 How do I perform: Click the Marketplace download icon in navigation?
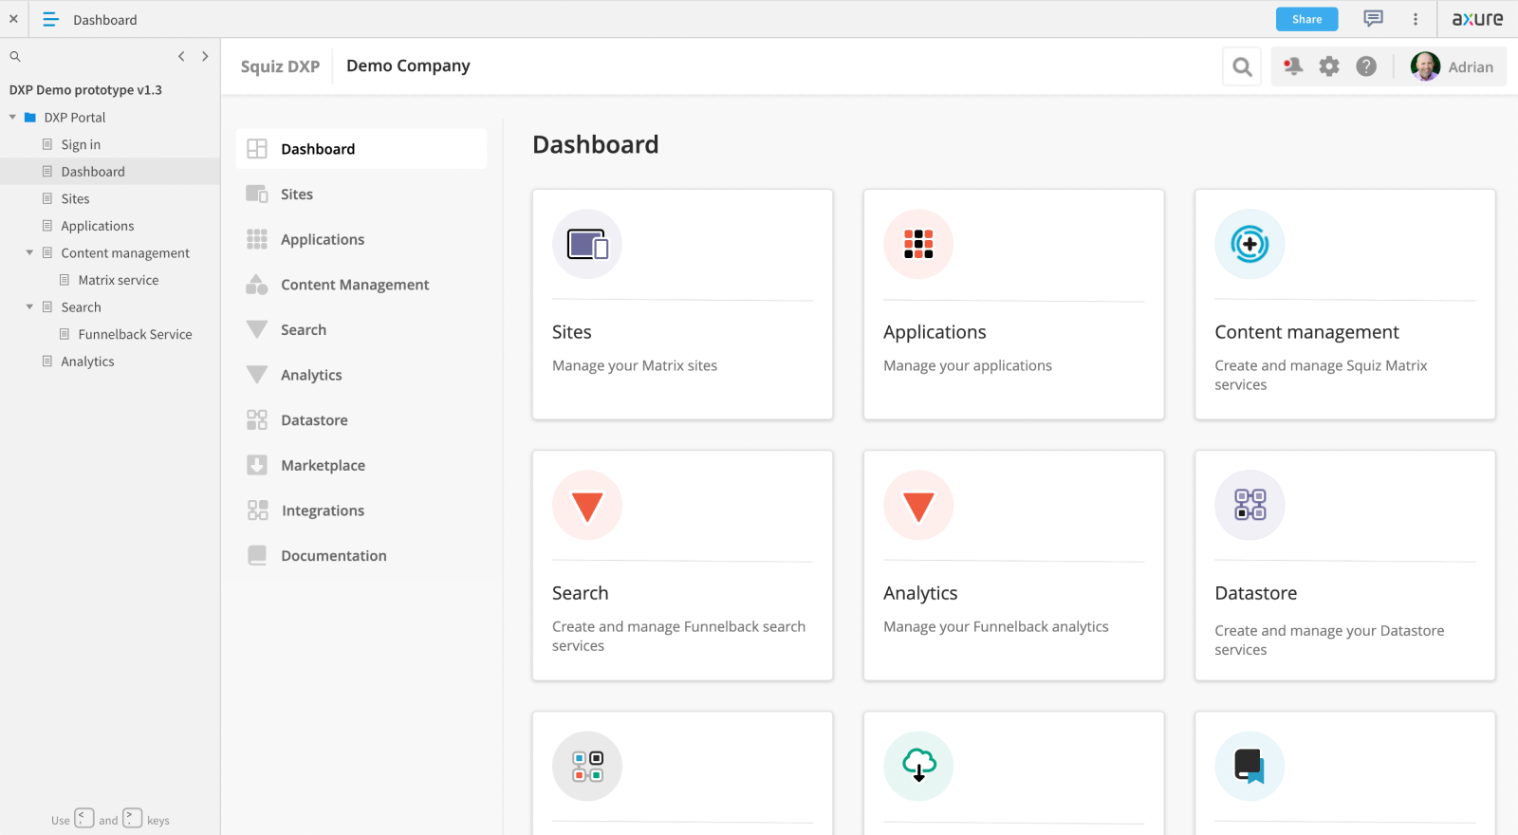pos(257,465)
